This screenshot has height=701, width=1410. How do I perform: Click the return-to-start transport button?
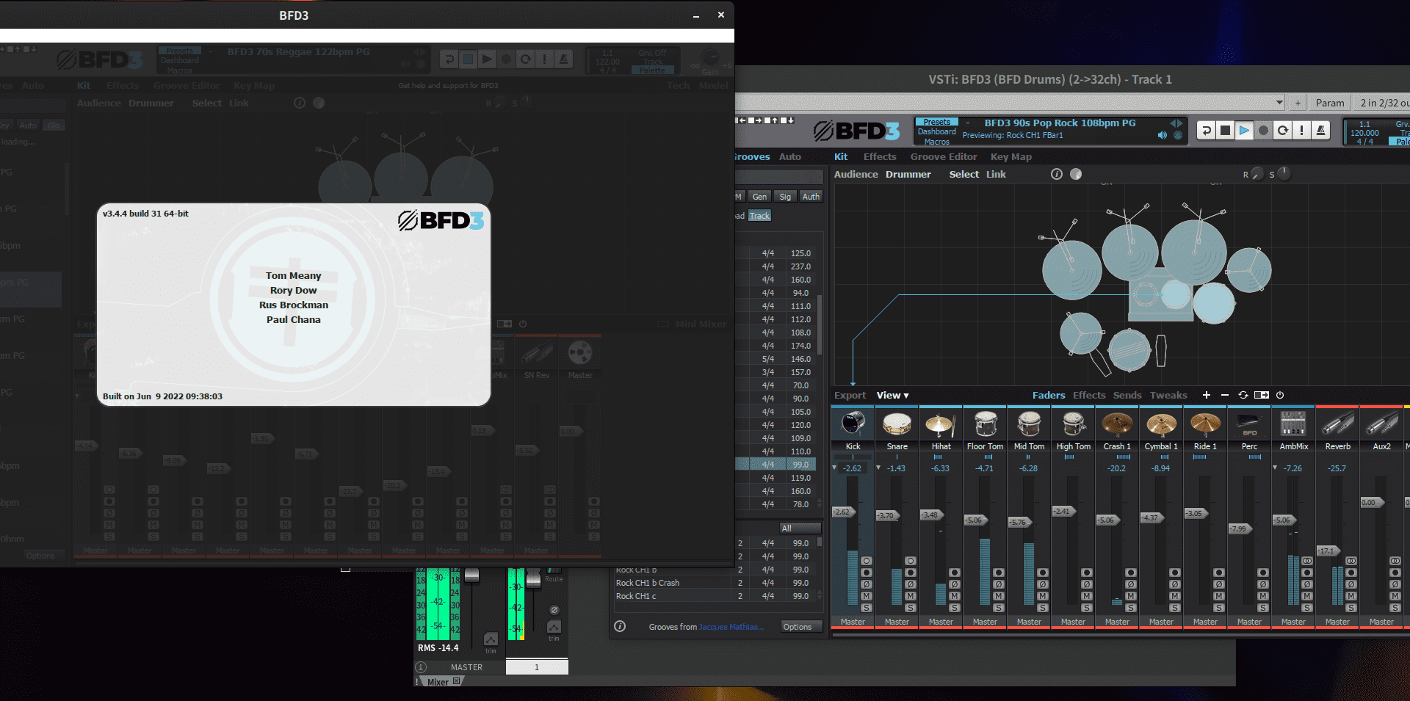coord(1206,131)
